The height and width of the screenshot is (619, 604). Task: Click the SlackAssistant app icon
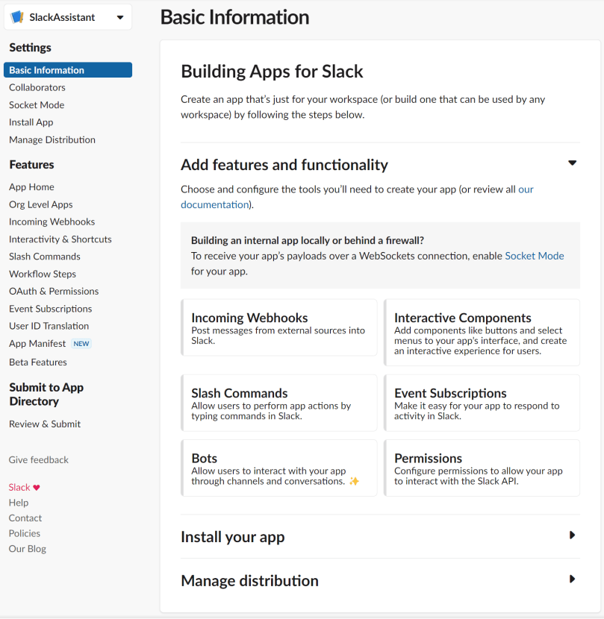click(16, 16)
